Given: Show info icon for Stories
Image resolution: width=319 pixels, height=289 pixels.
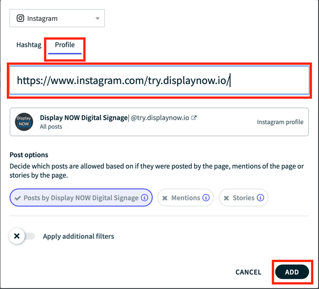Looking at the screenshot, I should coord(260,198).
